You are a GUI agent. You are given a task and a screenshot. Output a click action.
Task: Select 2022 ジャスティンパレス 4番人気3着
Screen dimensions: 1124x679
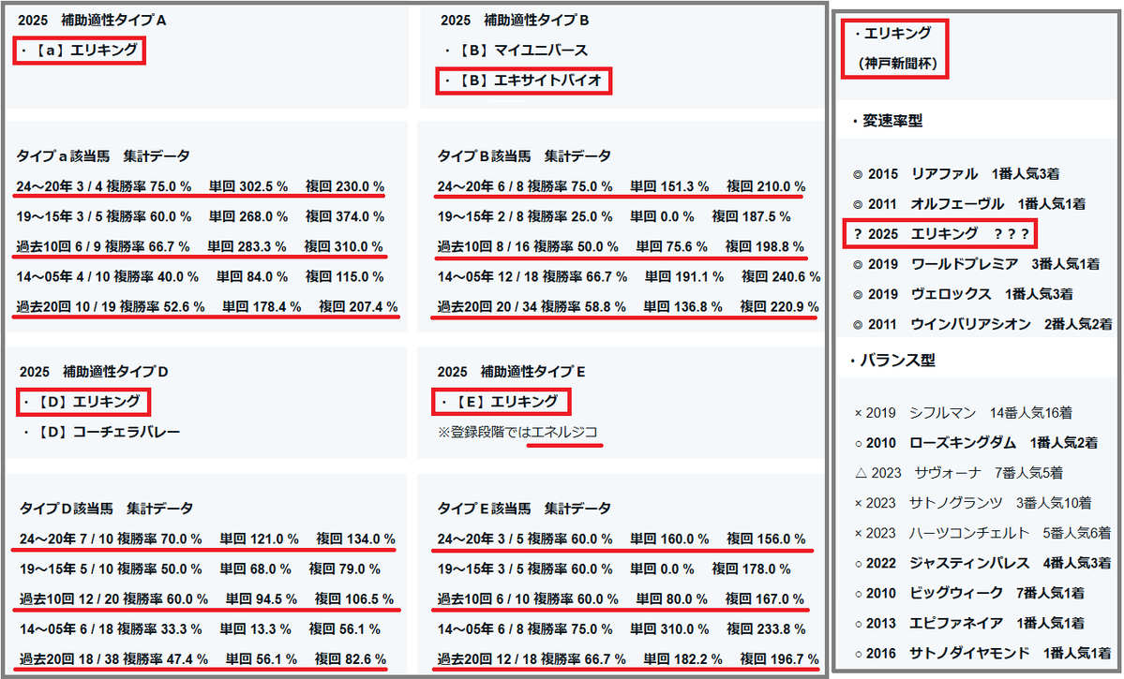[982, 564]
